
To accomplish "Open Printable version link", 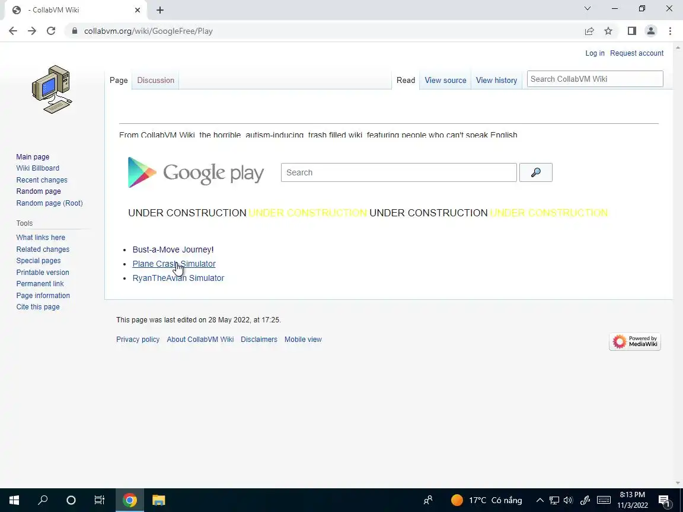I will [43, 272].
